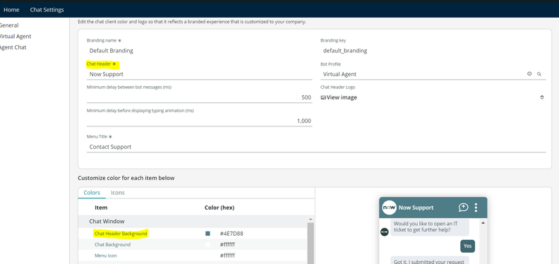Screen dimensions: 559x264
Task: Open the Home menu item
Action: [x=11, y=10]
